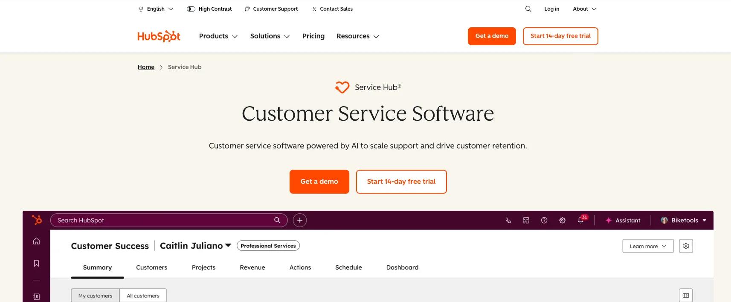Click the Service Hub heart icon
The width and height of the screenshot is (731, 302).
(x=342, y=87)
